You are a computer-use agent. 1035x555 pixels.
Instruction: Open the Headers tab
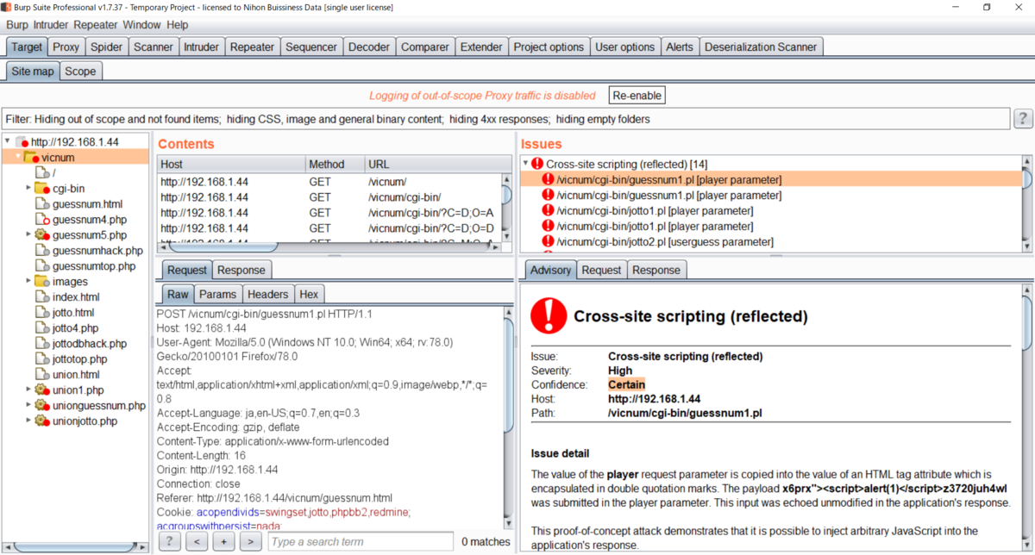pos(268,294)
